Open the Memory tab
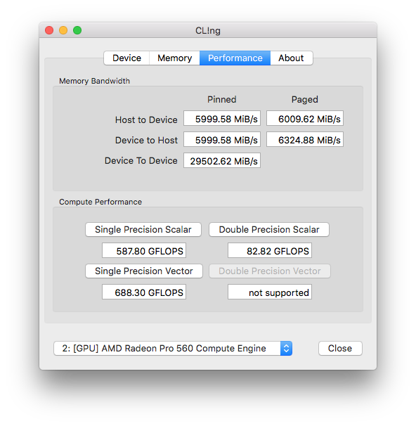Screen dimensions: 416x426 pyautogui.click(x=174, y=58)
